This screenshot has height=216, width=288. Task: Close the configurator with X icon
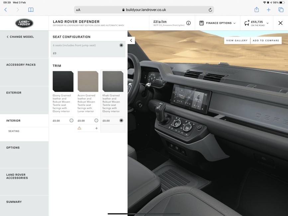coord(280,23)
